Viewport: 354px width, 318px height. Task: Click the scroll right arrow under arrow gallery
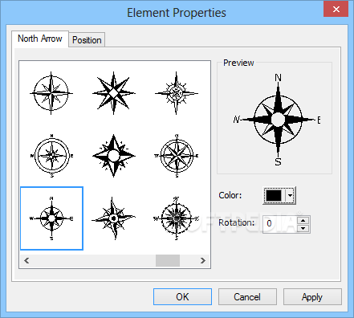coord(203,260)
